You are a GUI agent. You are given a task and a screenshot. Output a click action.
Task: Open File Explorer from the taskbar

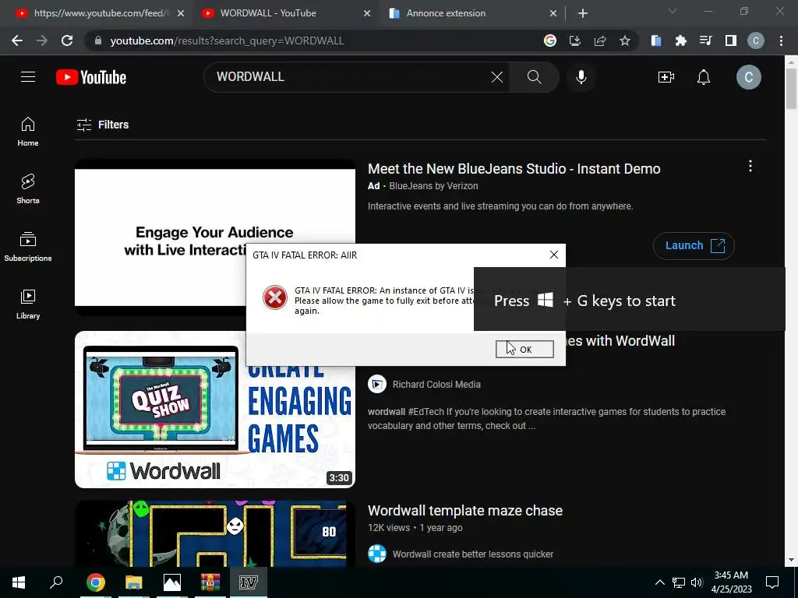[x=133, y=582]
